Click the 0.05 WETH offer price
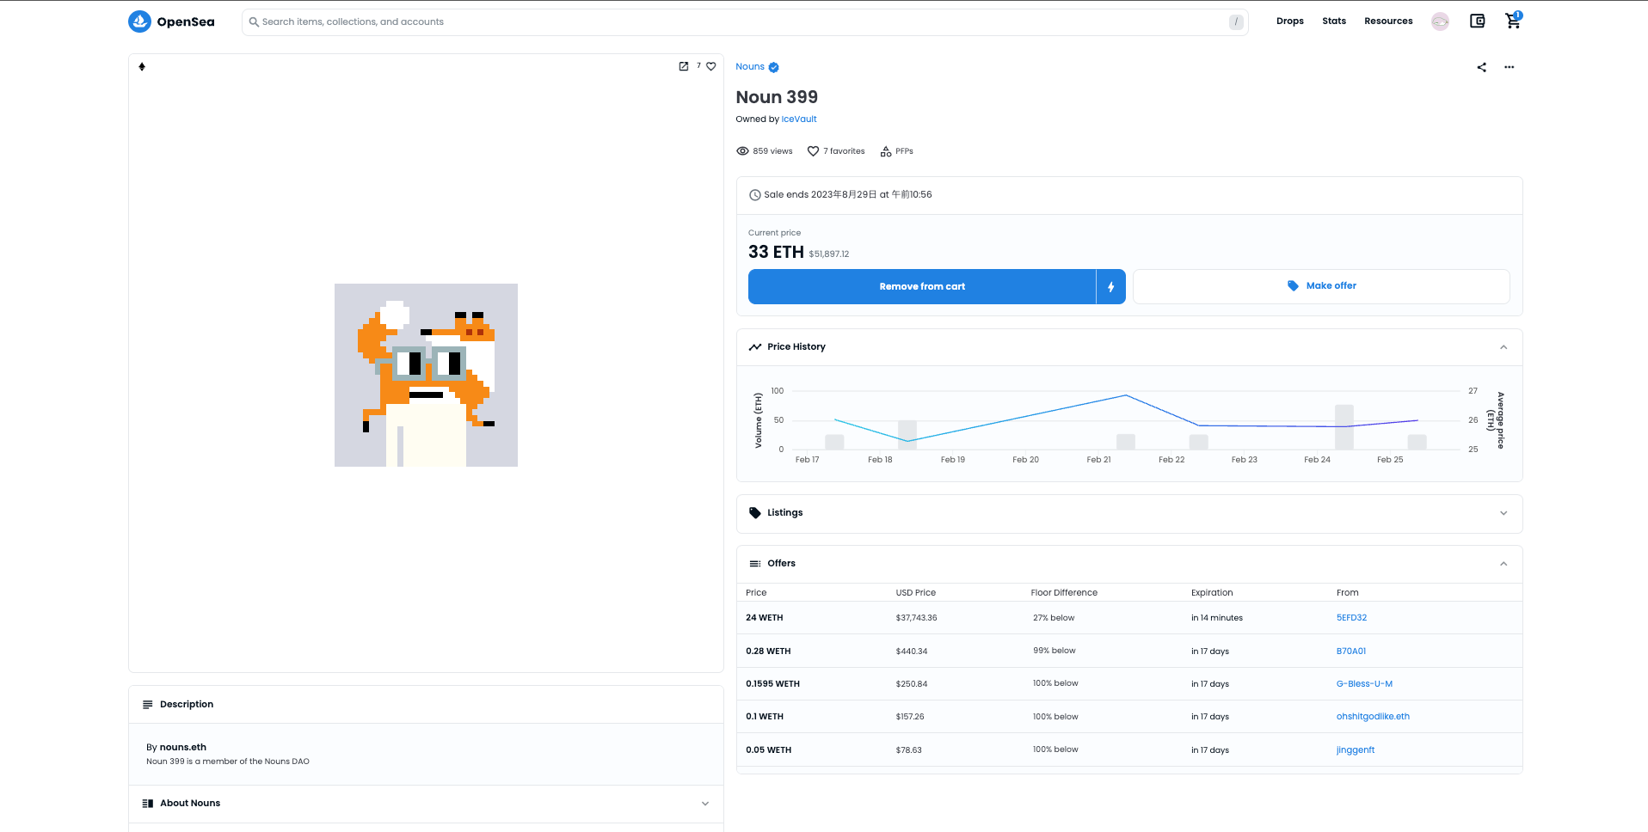1648x832 pixels. [x=768, y=750]
